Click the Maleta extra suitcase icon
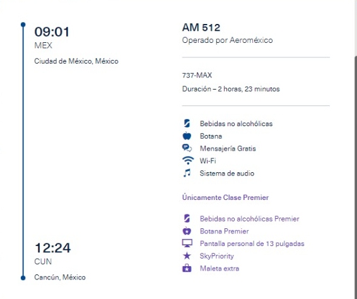The height and width of the screenshot is (299, 357). tap(187, 268)
